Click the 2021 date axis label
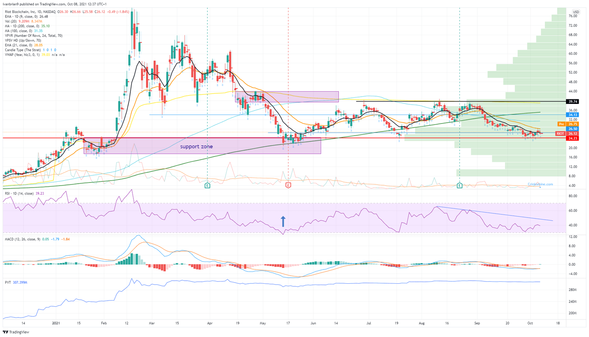Image resolution: width=589 pixels, height=337 pixels. [56, 323]
